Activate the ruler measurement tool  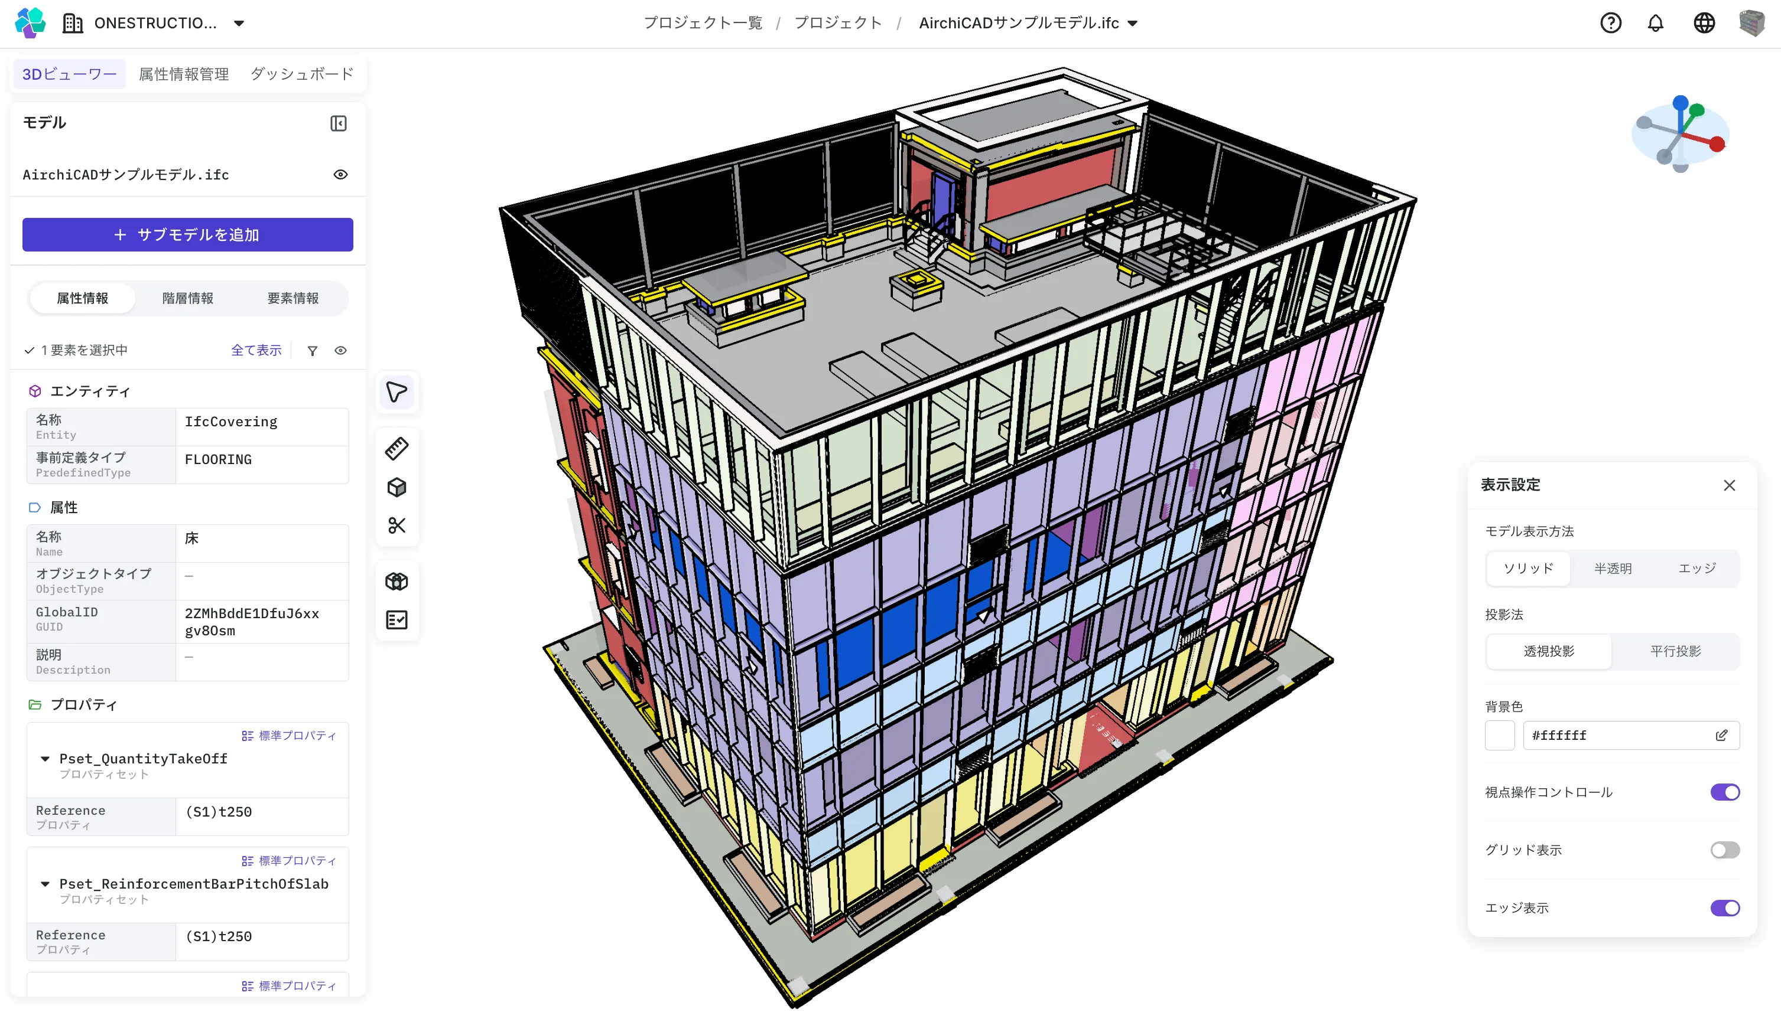396,449
